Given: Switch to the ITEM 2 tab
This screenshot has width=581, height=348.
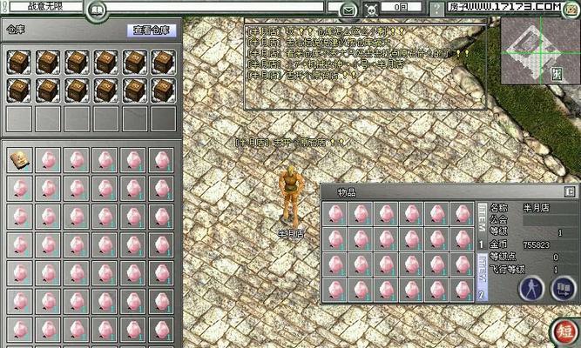Looking at the screenshot, I should (x=482, y=277).
